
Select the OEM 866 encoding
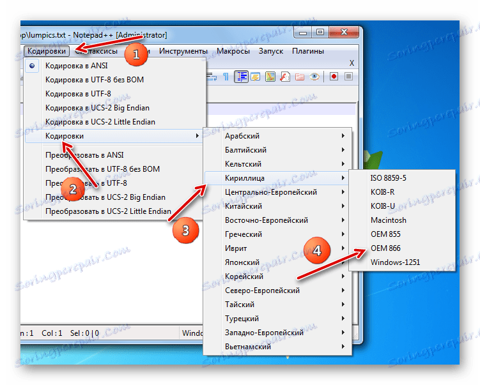click(x=402, y=248)
